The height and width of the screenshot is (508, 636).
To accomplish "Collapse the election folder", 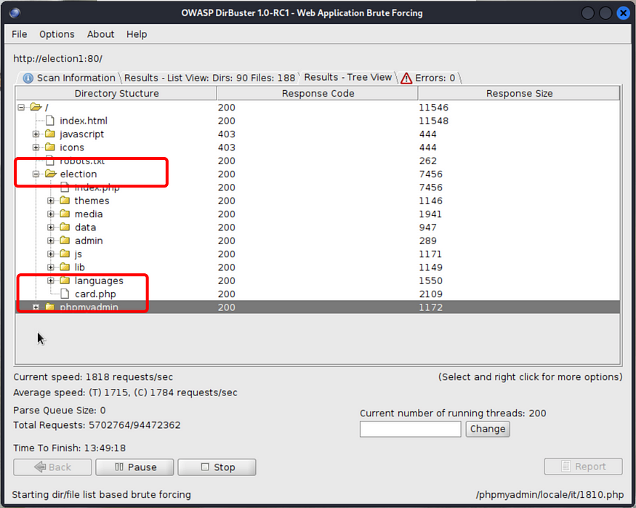I will [x=36, y=174].
